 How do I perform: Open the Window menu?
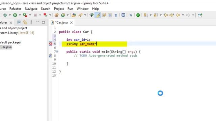(x=83, y=9)
